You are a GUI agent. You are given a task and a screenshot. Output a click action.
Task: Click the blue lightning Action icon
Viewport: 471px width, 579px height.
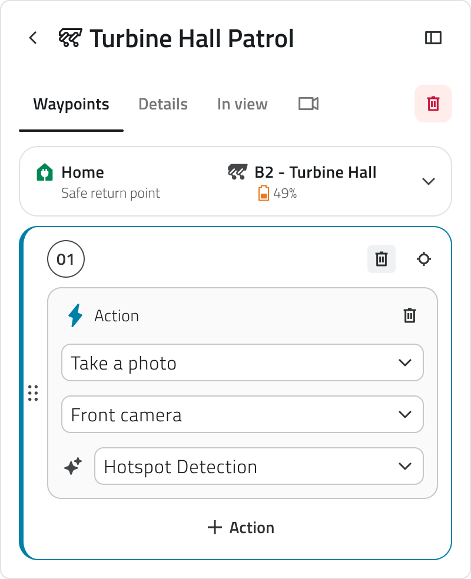(x=75, y=315)
